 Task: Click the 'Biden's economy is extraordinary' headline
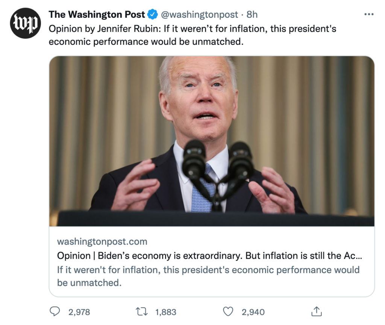click(x=210, y=256)
